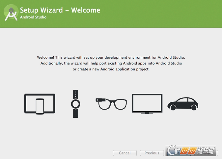Select the Android TV screen icon

[147, 103]
